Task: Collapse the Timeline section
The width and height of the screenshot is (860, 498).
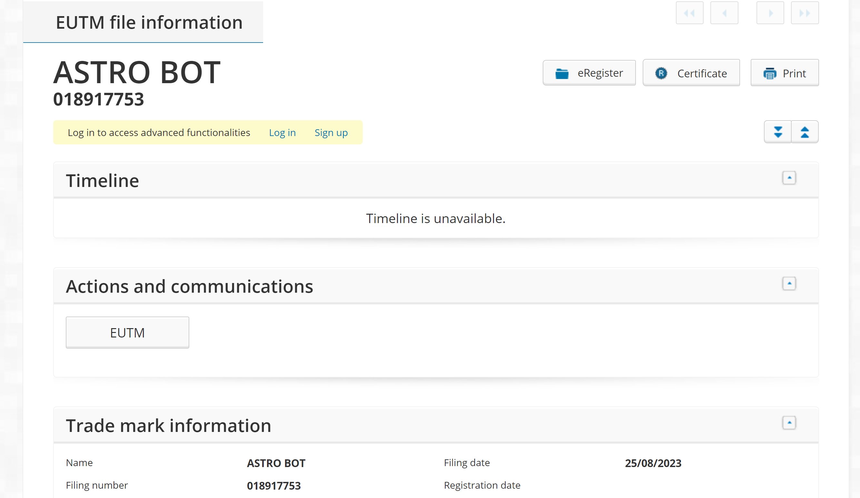Action: (789, 178)
